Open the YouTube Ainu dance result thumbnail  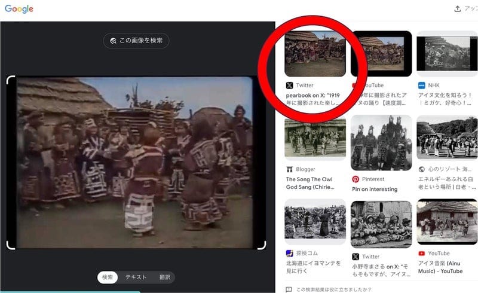[x=381, y=54]
